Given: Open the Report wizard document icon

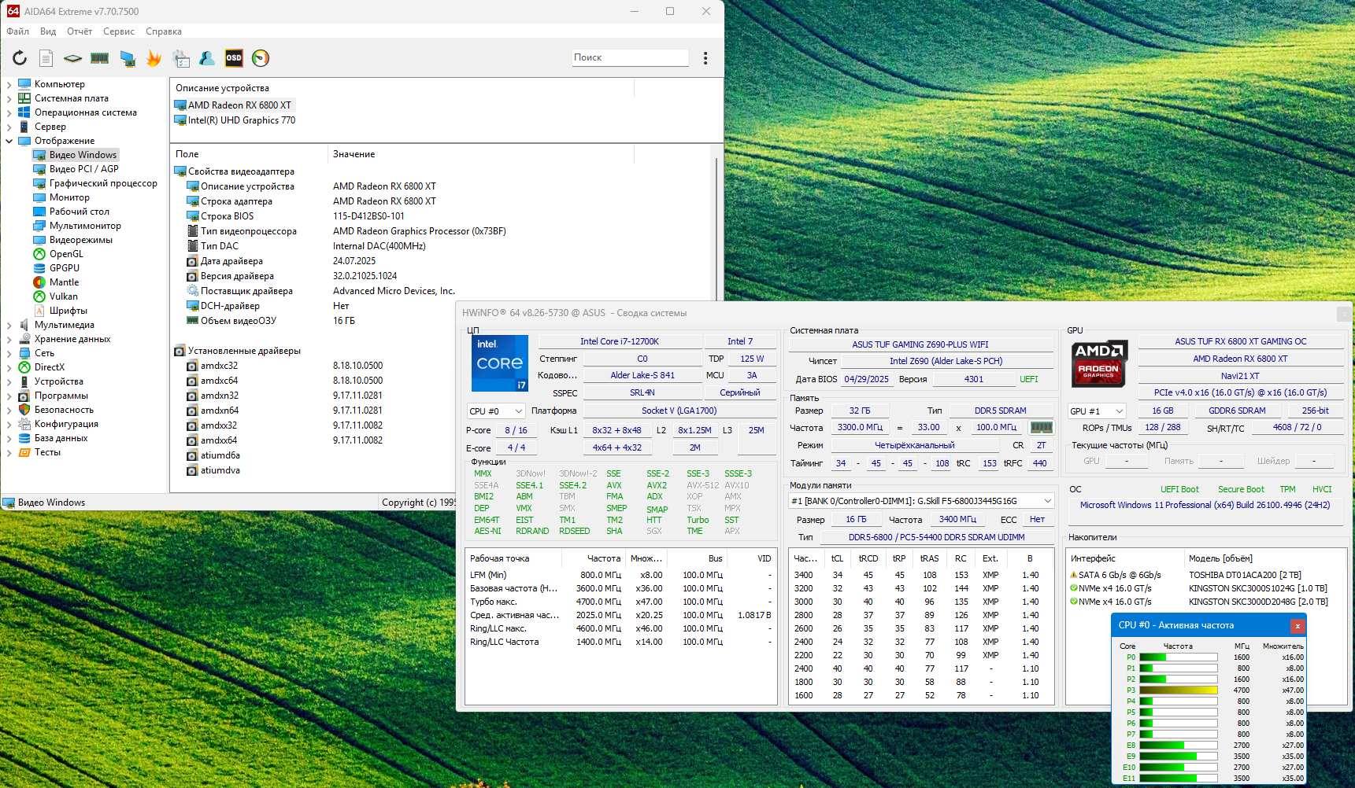Looking at the screenshot, I should click(46, 58).
